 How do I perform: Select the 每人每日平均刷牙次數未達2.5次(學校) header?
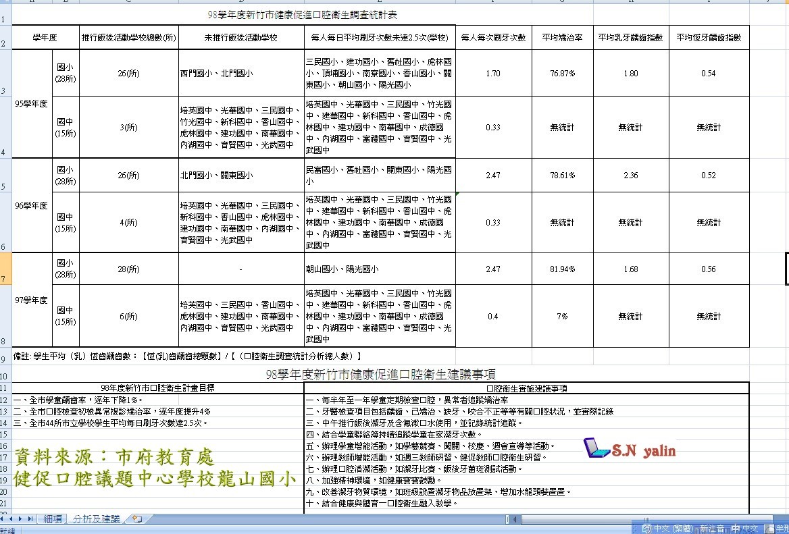pos(380,38)
